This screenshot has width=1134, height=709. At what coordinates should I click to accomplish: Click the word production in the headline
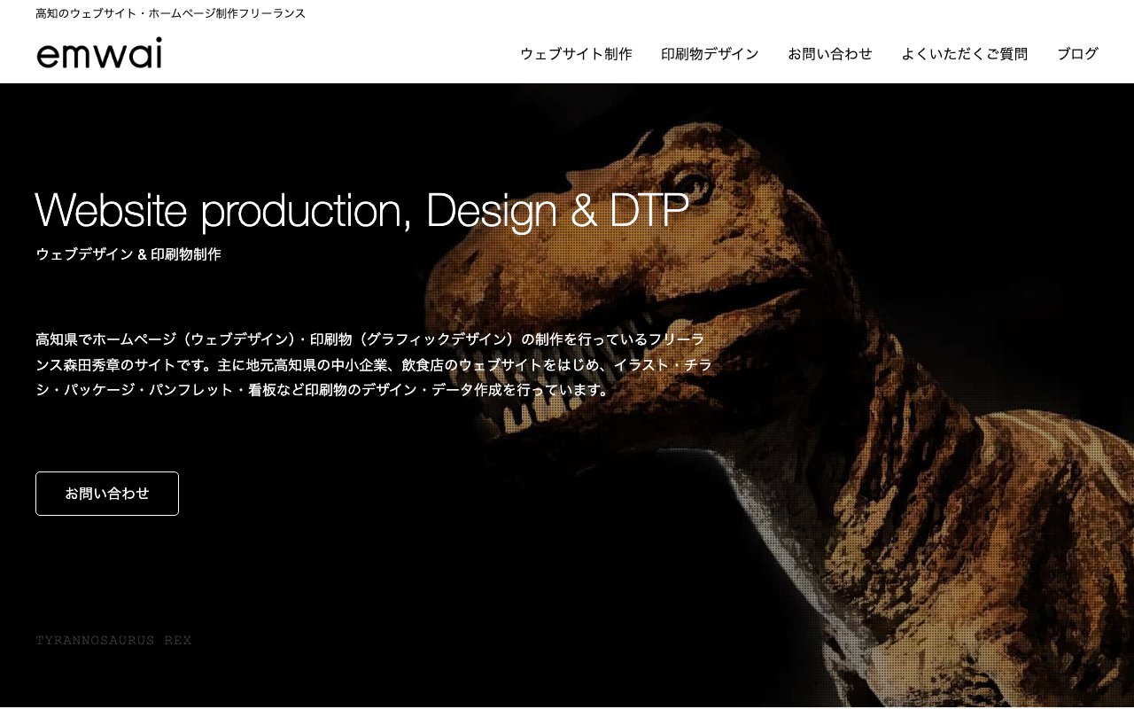click(x=307, y=212)
